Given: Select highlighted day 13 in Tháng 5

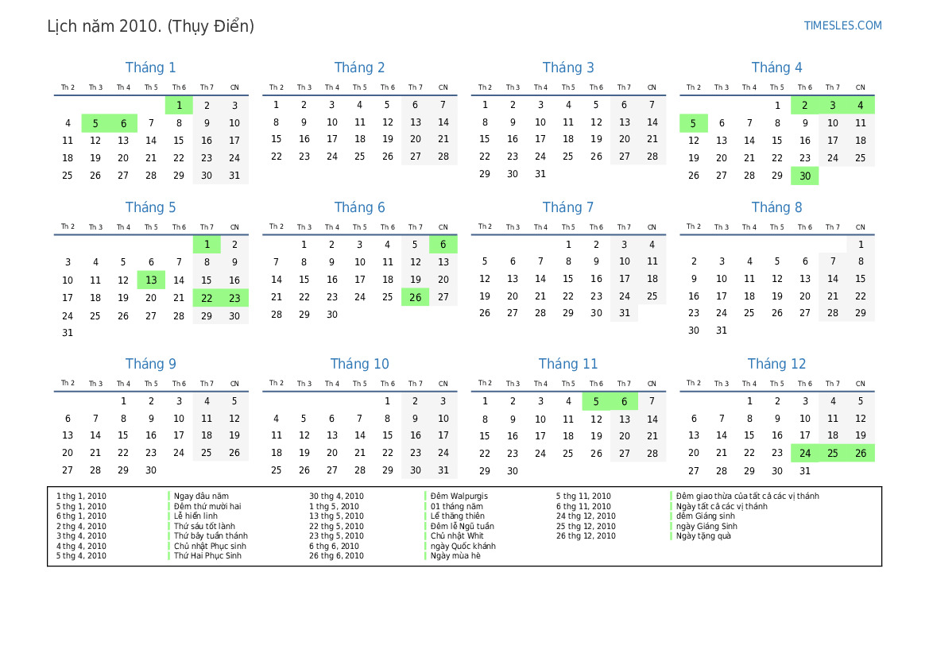Looking at the screenshot, I should (x=151, y=280).
